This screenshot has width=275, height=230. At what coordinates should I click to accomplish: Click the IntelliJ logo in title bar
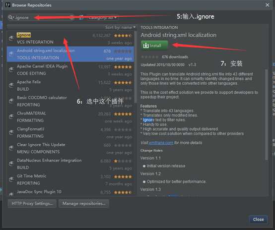pos(8,5)
